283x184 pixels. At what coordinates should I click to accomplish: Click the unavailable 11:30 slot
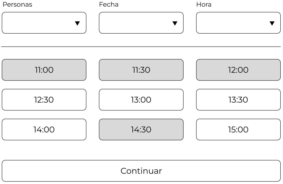pos(141,70)
